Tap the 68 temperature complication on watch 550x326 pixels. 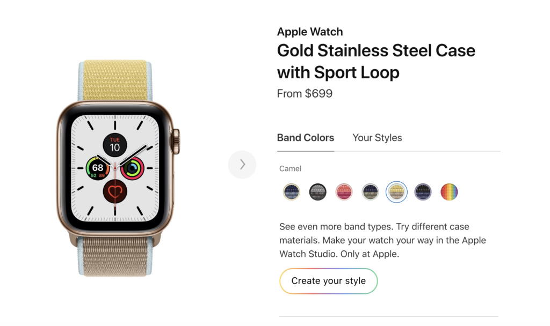[97, 169]
